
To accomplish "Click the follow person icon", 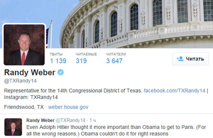I will [x=180, y=59].
